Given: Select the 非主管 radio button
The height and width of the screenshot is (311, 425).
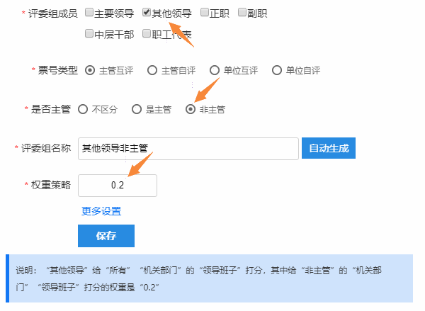Looking at the screenshot, I should click(x=191, y=110).
